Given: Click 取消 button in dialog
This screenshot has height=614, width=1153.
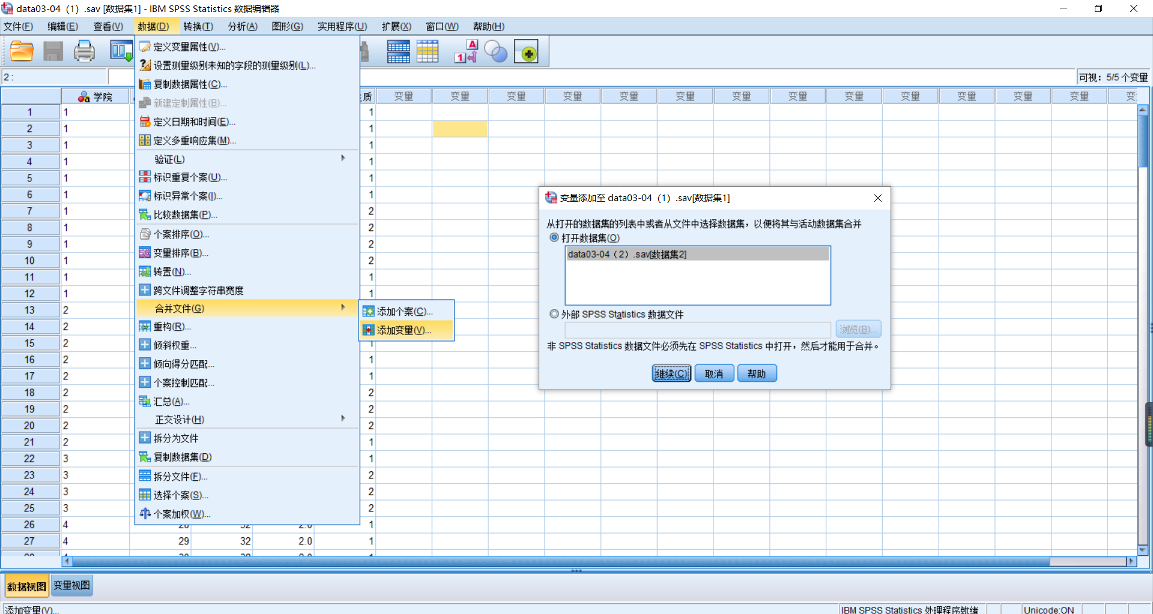Looking at the screenshot, I should (x=714, y=373).
